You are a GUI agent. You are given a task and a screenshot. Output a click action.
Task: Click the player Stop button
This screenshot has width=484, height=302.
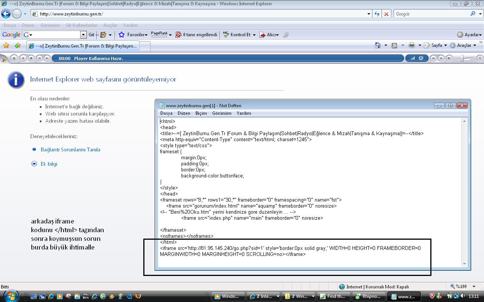pos(31,59)
